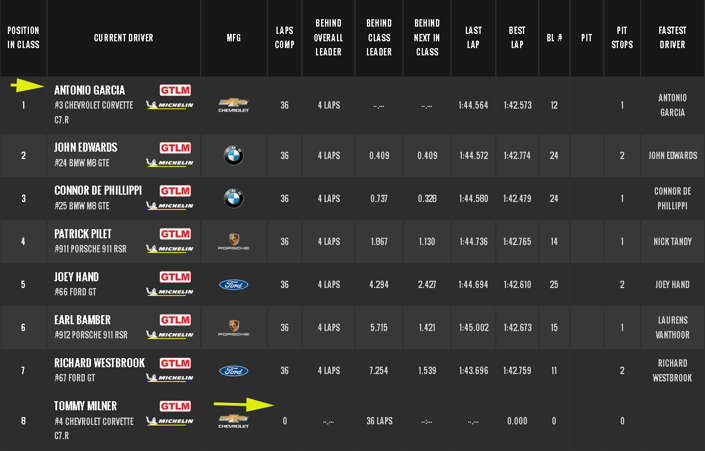This screenshot has height=451, width=705.
Task: Open driver Patrick Pilet name link
Action: [83, 234]
